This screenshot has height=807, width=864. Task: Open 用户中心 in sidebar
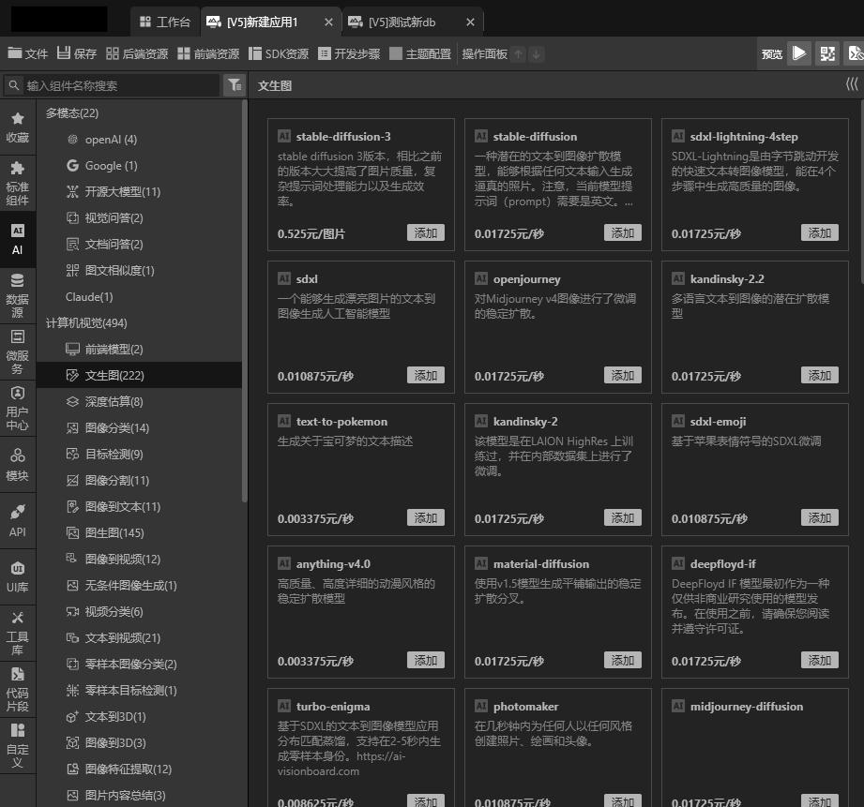18,409
